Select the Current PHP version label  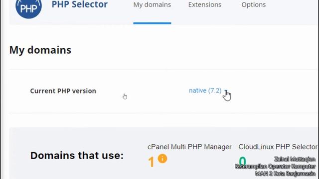click(63, 91)
